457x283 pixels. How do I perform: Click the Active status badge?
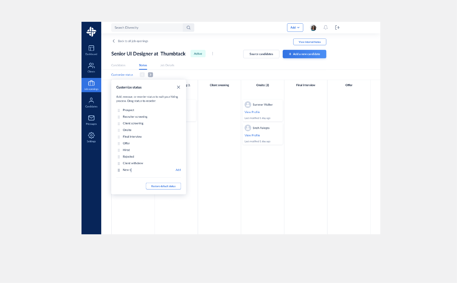click(198, 54)
